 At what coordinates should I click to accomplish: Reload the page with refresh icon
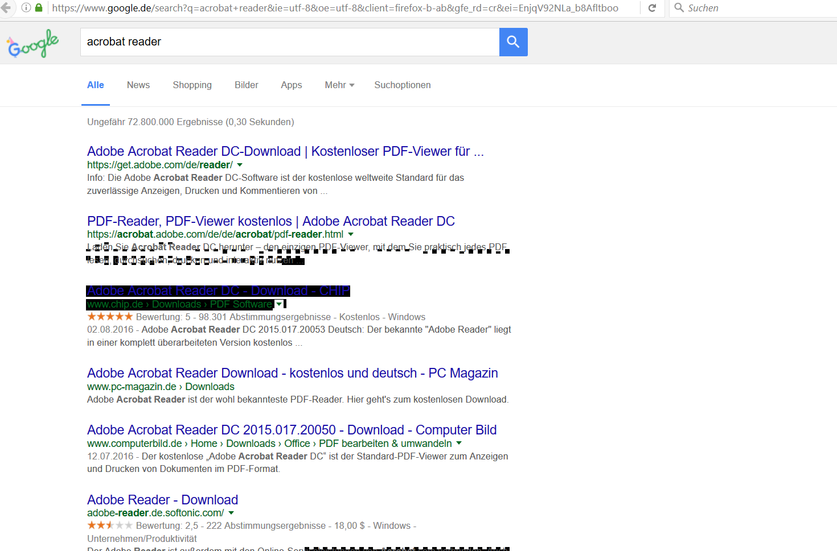tap(653, 8)
